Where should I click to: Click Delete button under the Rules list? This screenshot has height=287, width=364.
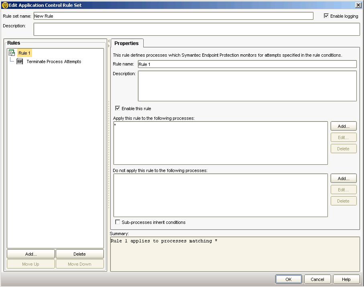coord(79,254)
